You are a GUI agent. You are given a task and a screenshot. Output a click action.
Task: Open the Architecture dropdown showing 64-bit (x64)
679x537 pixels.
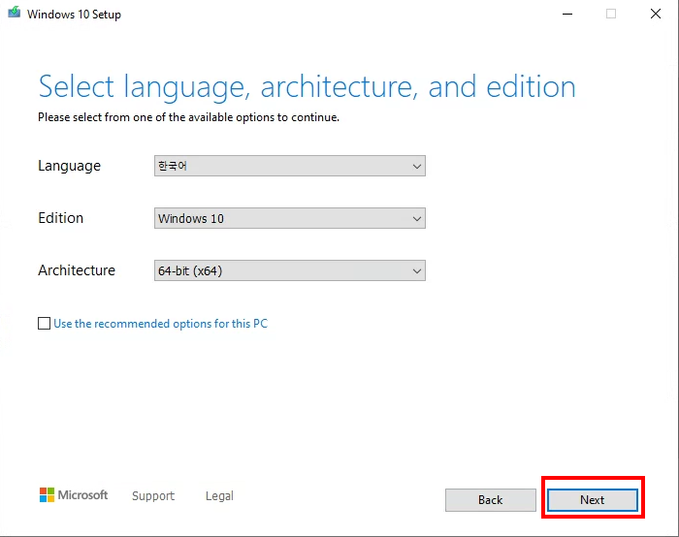pyautogui.click(x=290, y=270)
